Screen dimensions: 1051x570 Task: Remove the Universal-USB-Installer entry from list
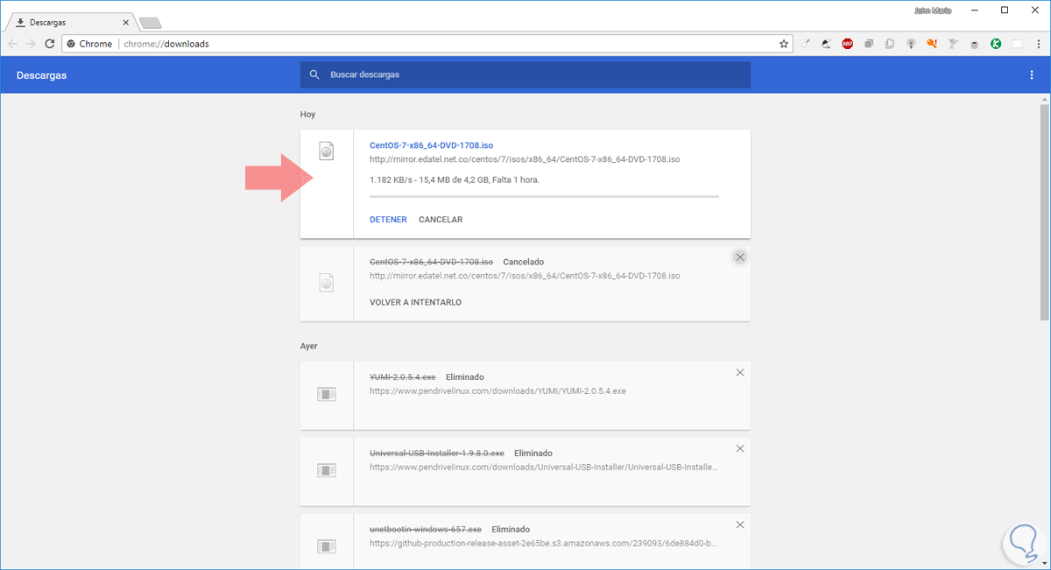click(x=740, y=448)
